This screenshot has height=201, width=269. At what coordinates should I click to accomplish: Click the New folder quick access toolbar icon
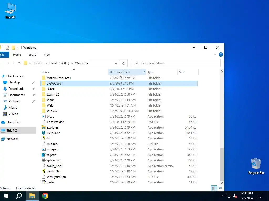click(x=14, y=48)
